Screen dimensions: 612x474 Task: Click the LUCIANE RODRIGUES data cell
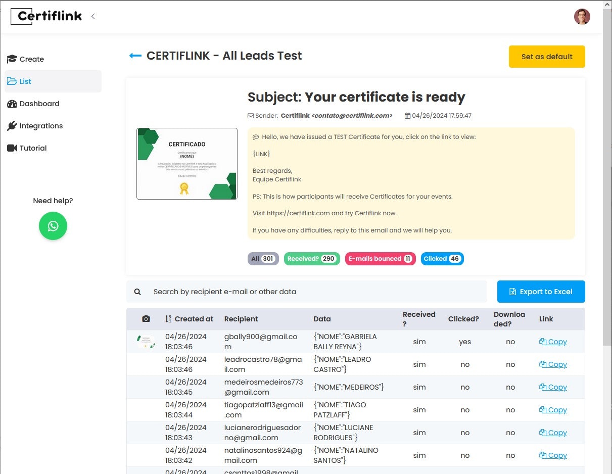tap(343, 433)
